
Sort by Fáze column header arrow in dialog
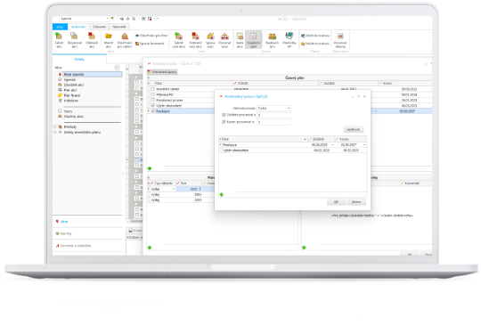(x=305, y=139)
